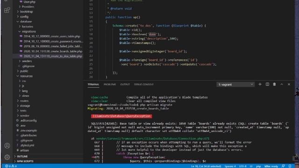
Task: Switch to the PROBLEMS tab
Action: coord(110,84)
